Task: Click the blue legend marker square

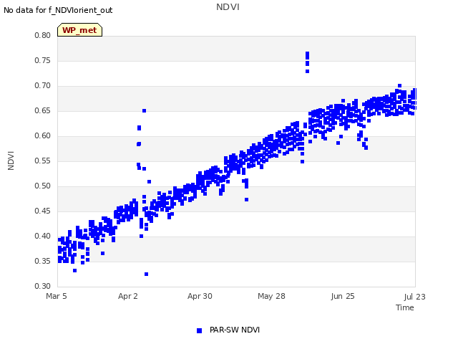Action: tap(199, 330)
